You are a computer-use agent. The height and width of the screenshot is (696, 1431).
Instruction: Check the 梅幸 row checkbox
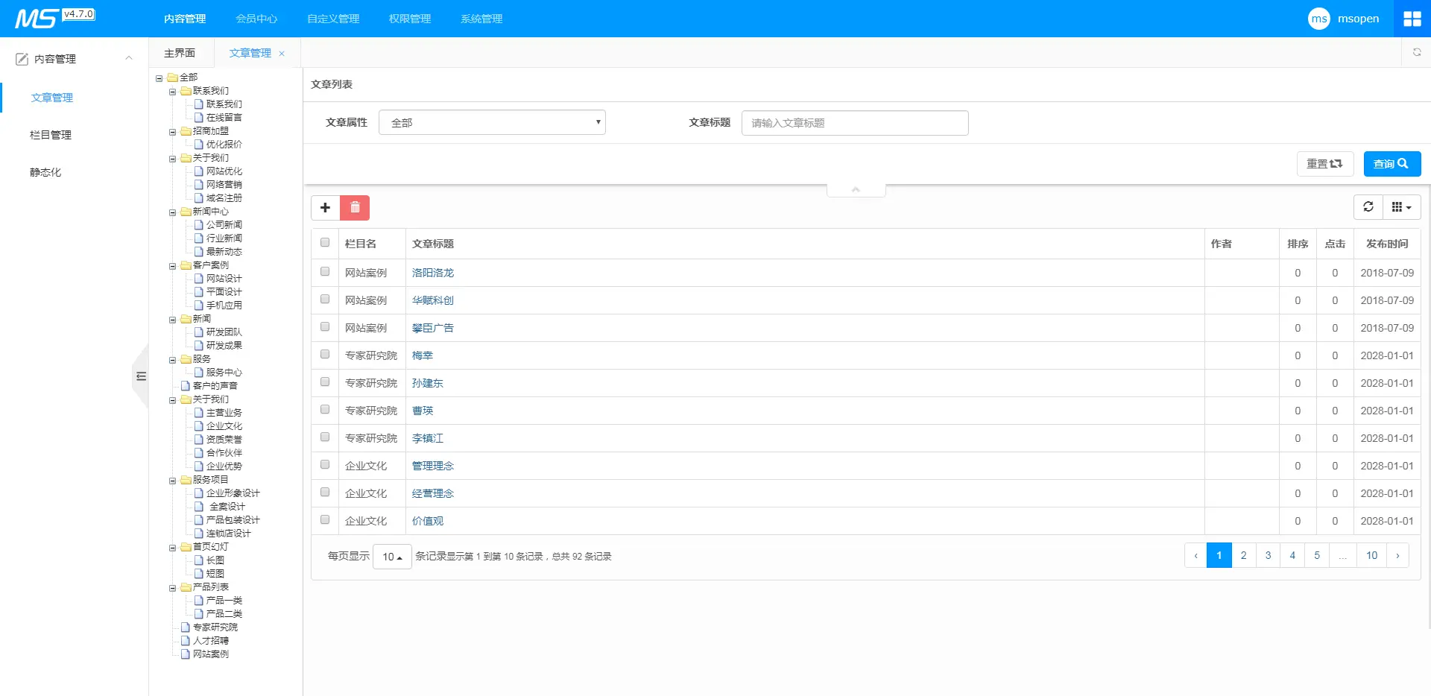pos(325,354)
